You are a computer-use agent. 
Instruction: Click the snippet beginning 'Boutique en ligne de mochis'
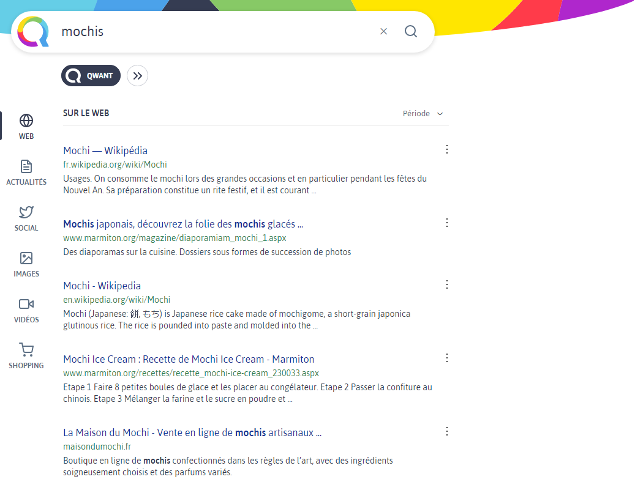(x=228, y=466)
